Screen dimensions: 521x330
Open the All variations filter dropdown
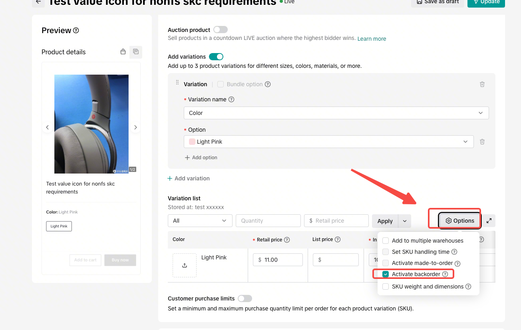point(200,221)
